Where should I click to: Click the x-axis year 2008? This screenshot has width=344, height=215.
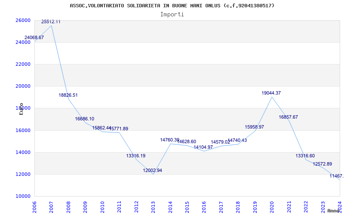click(x=68, y=207)
